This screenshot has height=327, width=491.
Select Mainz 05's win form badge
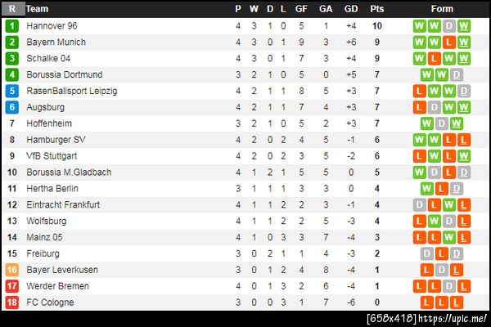450,237
